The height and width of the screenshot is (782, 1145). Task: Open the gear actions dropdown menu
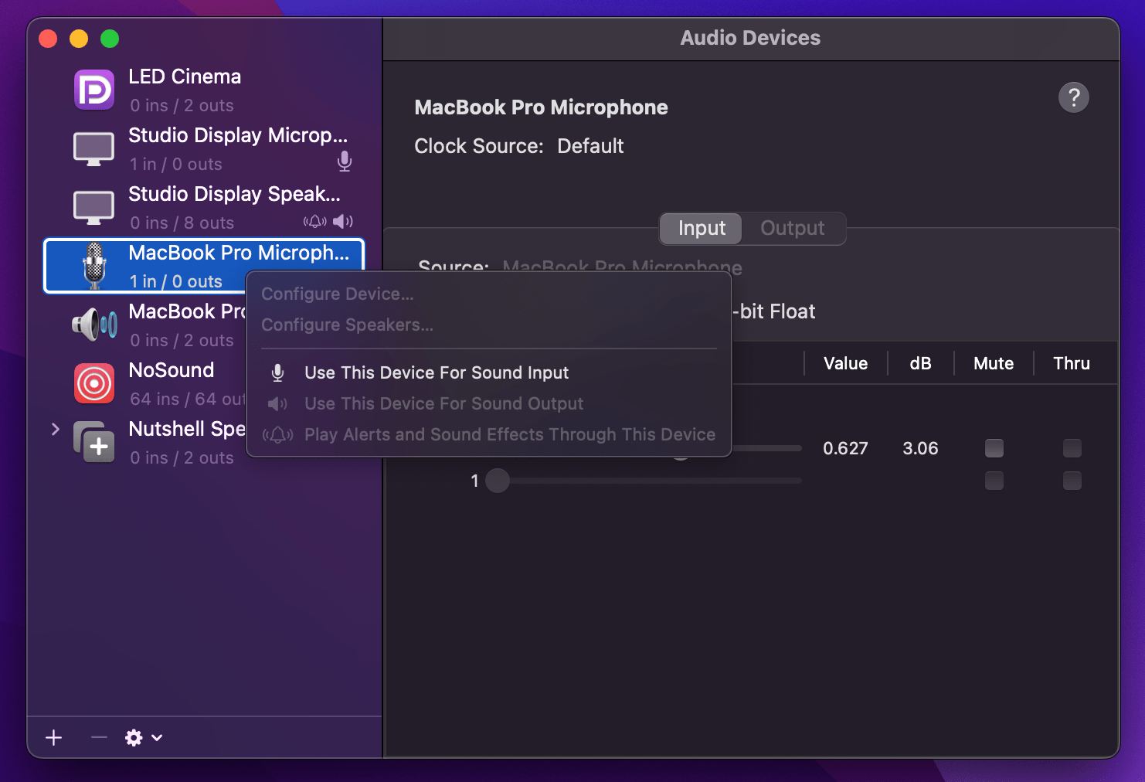[142, 737]
